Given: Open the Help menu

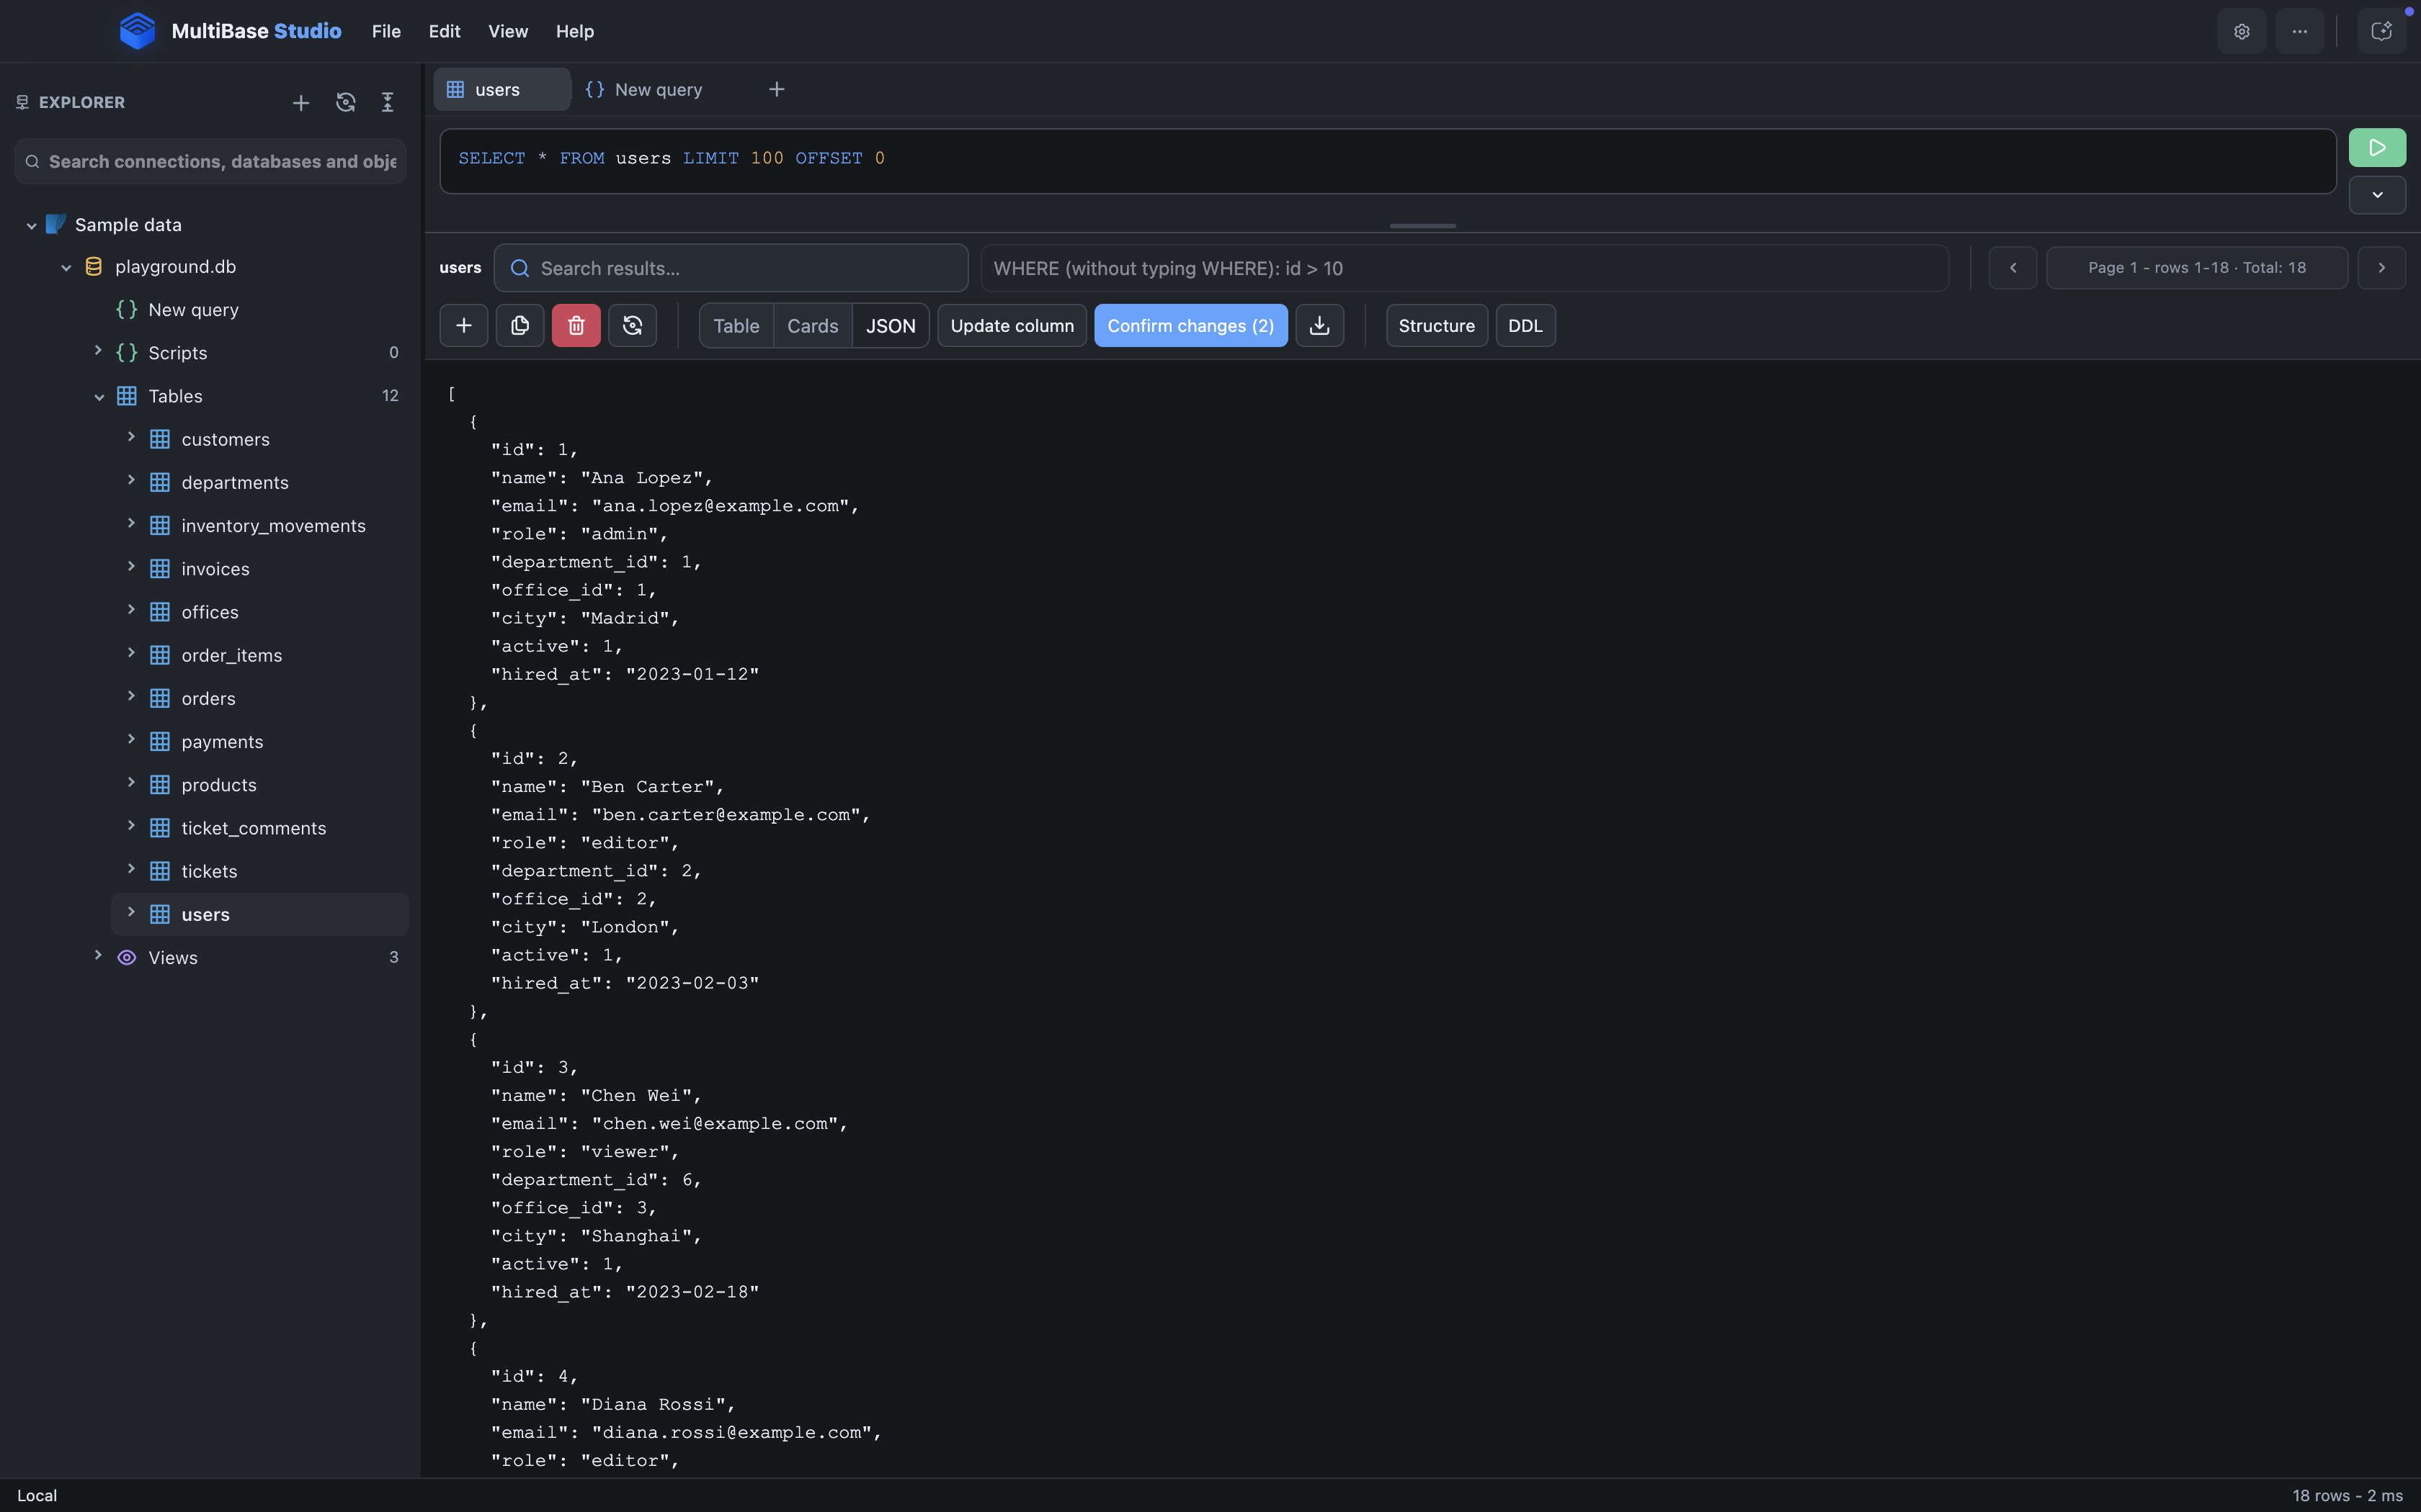Looking at the screenshot, I should [x=575, y=31].
